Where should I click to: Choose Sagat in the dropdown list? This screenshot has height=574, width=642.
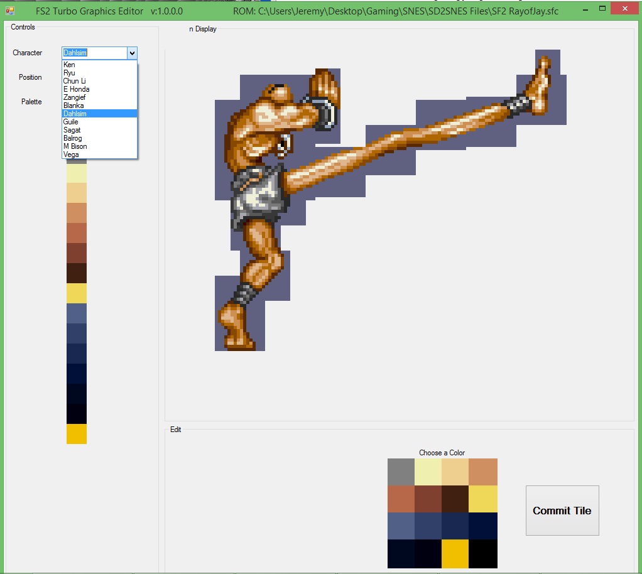pos(99,130)
